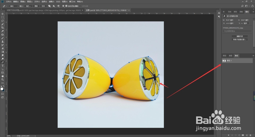Select the Pen tool in toolbox

(x=3, y=62)
